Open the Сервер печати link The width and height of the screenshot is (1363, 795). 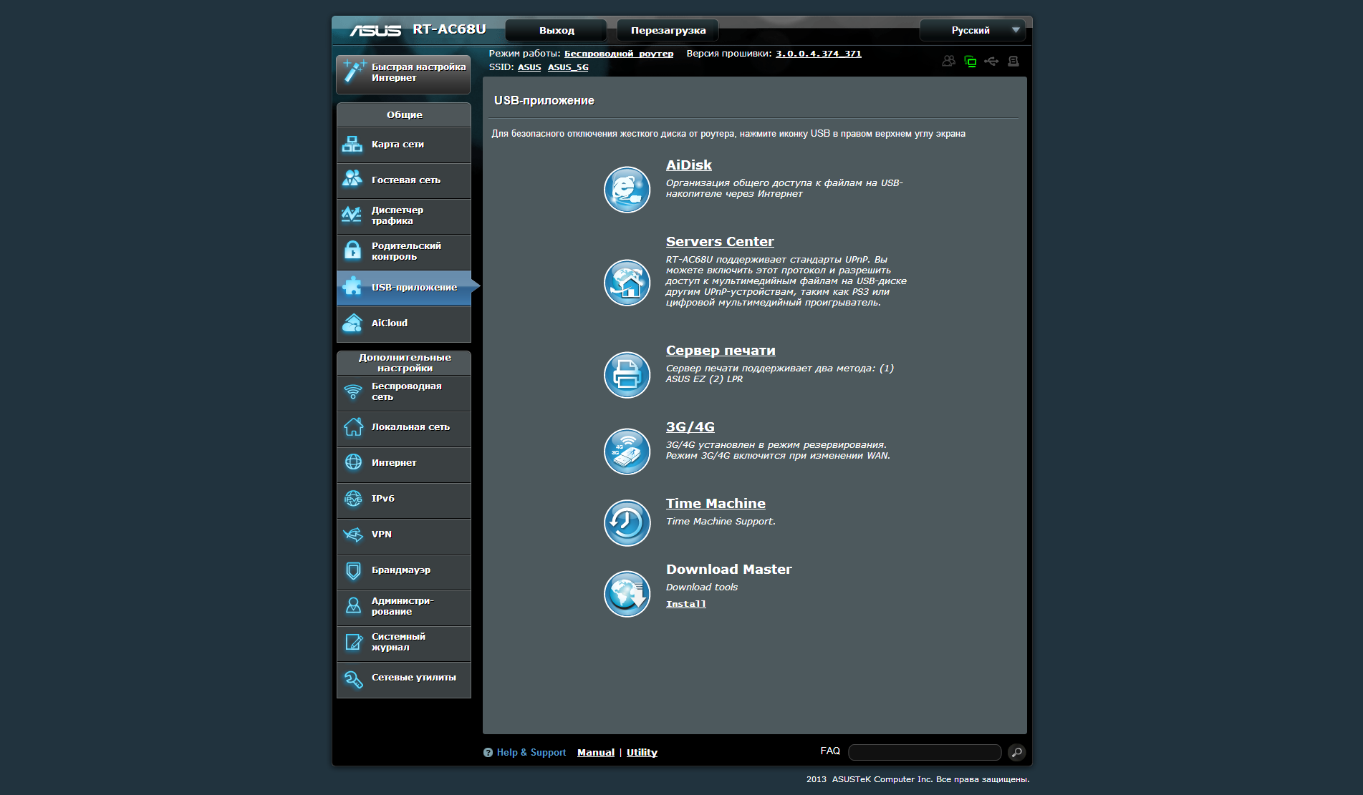(721, 351)
